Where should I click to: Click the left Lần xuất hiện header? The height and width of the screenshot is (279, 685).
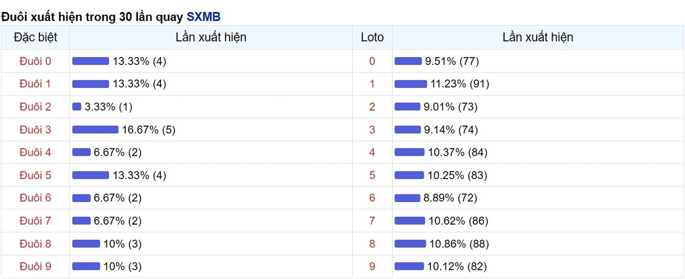[x=211, y=38]
